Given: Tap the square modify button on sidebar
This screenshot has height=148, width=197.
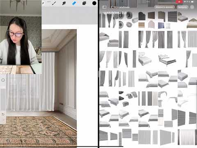Looking at the screenshot, I should [3, 80].
